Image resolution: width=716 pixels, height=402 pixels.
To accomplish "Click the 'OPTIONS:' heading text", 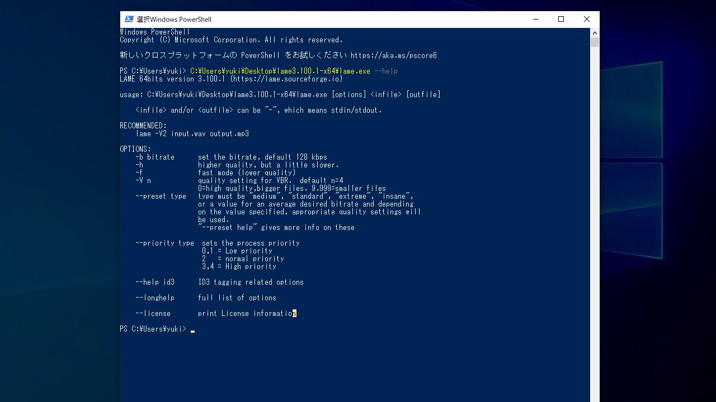I will (x=135, y=149).
